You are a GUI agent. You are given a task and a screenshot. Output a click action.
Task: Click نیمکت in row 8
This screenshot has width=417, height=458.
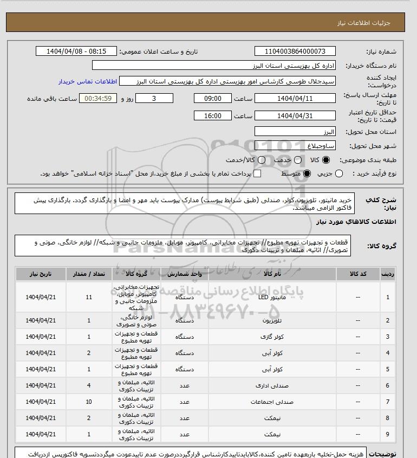point(272,418)
